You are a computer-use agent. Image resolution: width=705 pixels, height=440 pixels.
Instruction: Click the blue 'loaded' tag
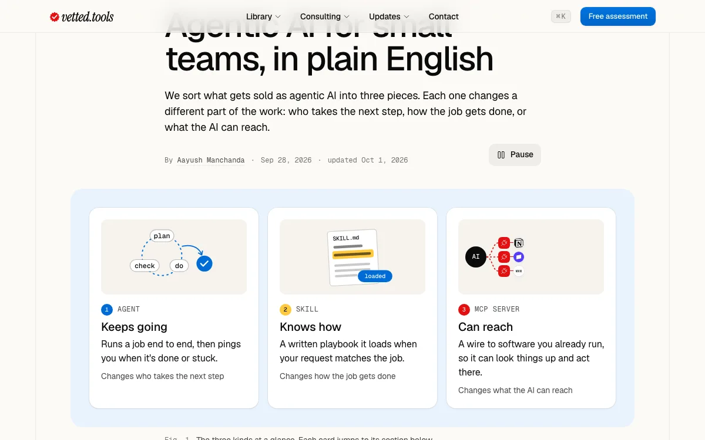tap(375, 276)
